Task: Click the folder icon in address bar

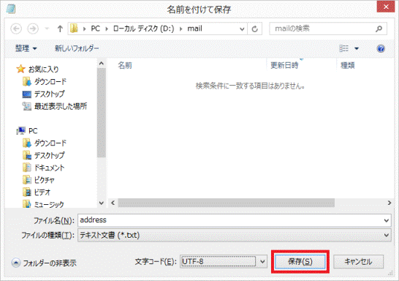Action: click(x=74, y=29)
